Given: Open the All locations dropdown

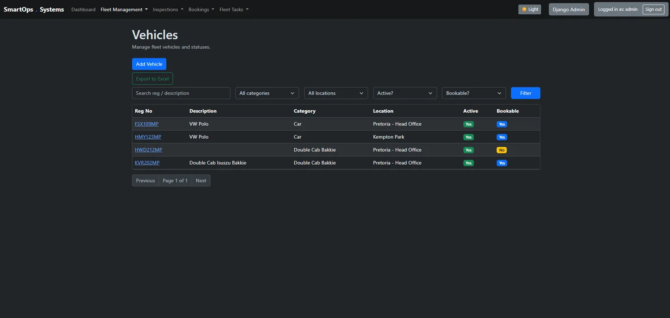Looking at the screenshot, I should coord(336,93).
